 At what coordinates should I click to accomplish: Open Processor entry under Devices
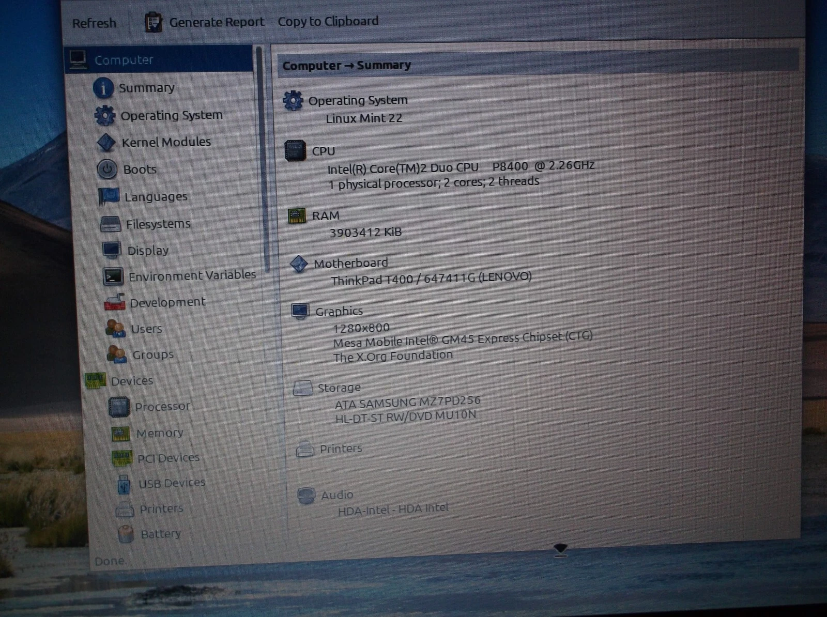(x=162, y=407)
